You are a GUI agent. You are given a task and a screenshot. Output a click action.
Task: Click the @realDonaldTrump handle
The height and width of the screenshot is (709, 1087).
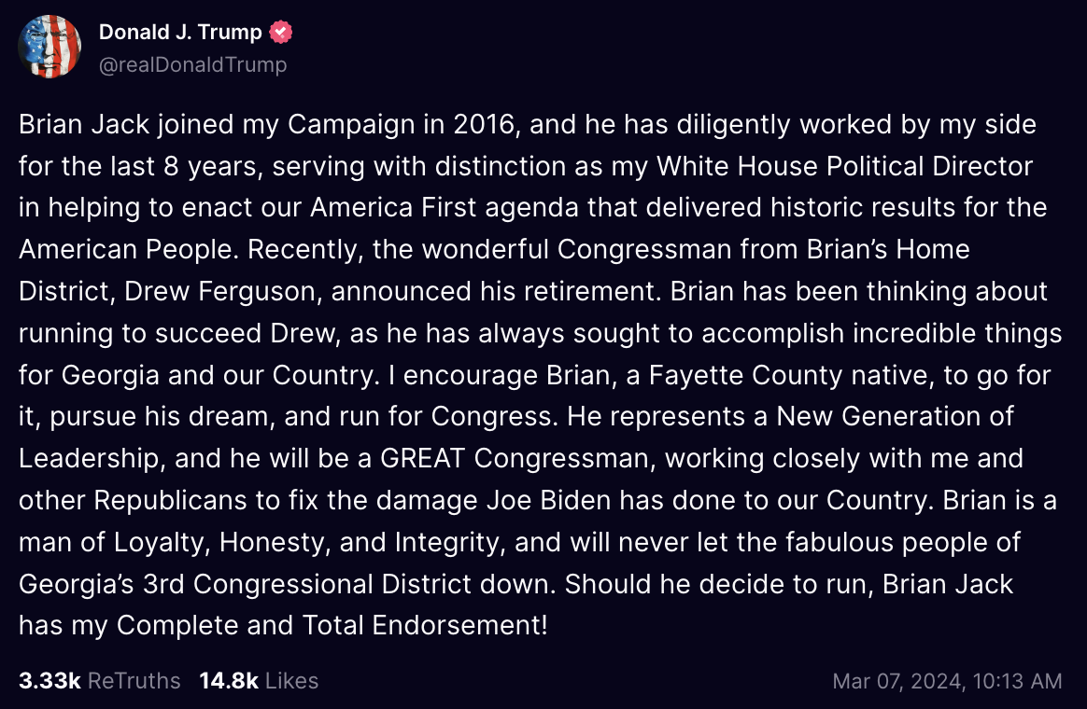pyautogui.click(x=194, y=64)
